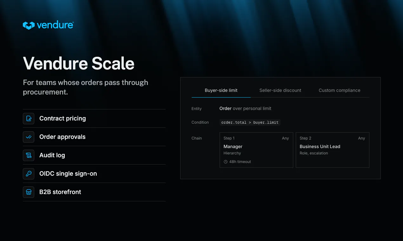Click the Contract pricing pencil icon

(x=29, y=119)
